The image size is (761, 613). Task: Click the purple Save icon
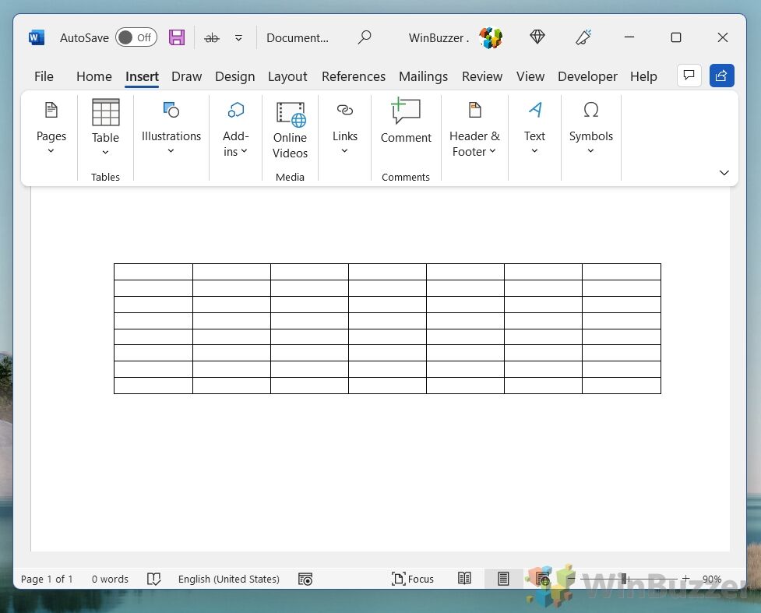(x=177, y=37)
